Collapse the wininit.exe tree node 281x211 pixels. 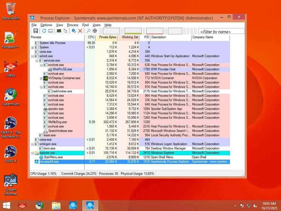pos(32,56)
